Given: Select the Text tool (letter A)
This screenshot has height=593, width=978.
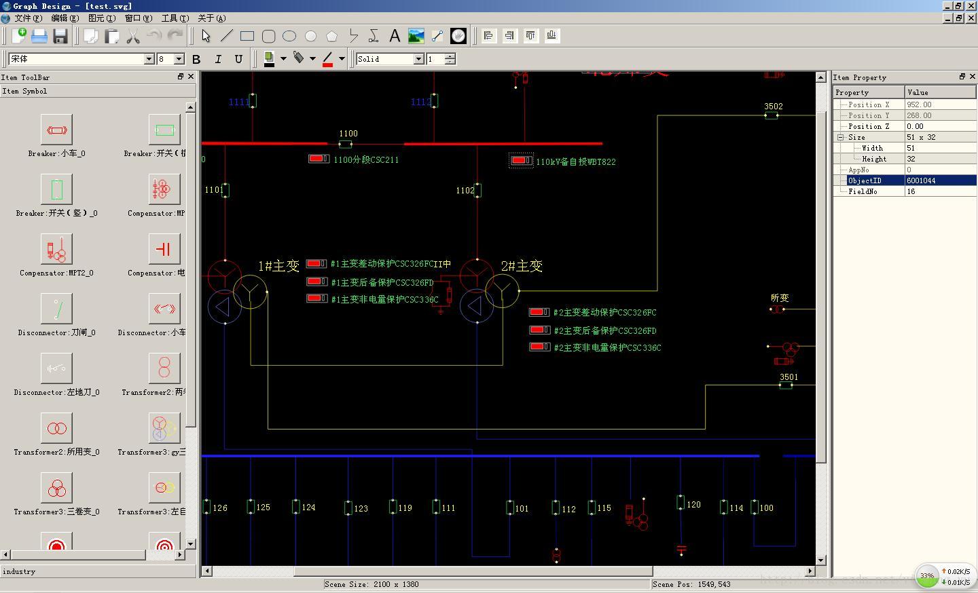Looking at the screenshot, I should coord(395,36).
